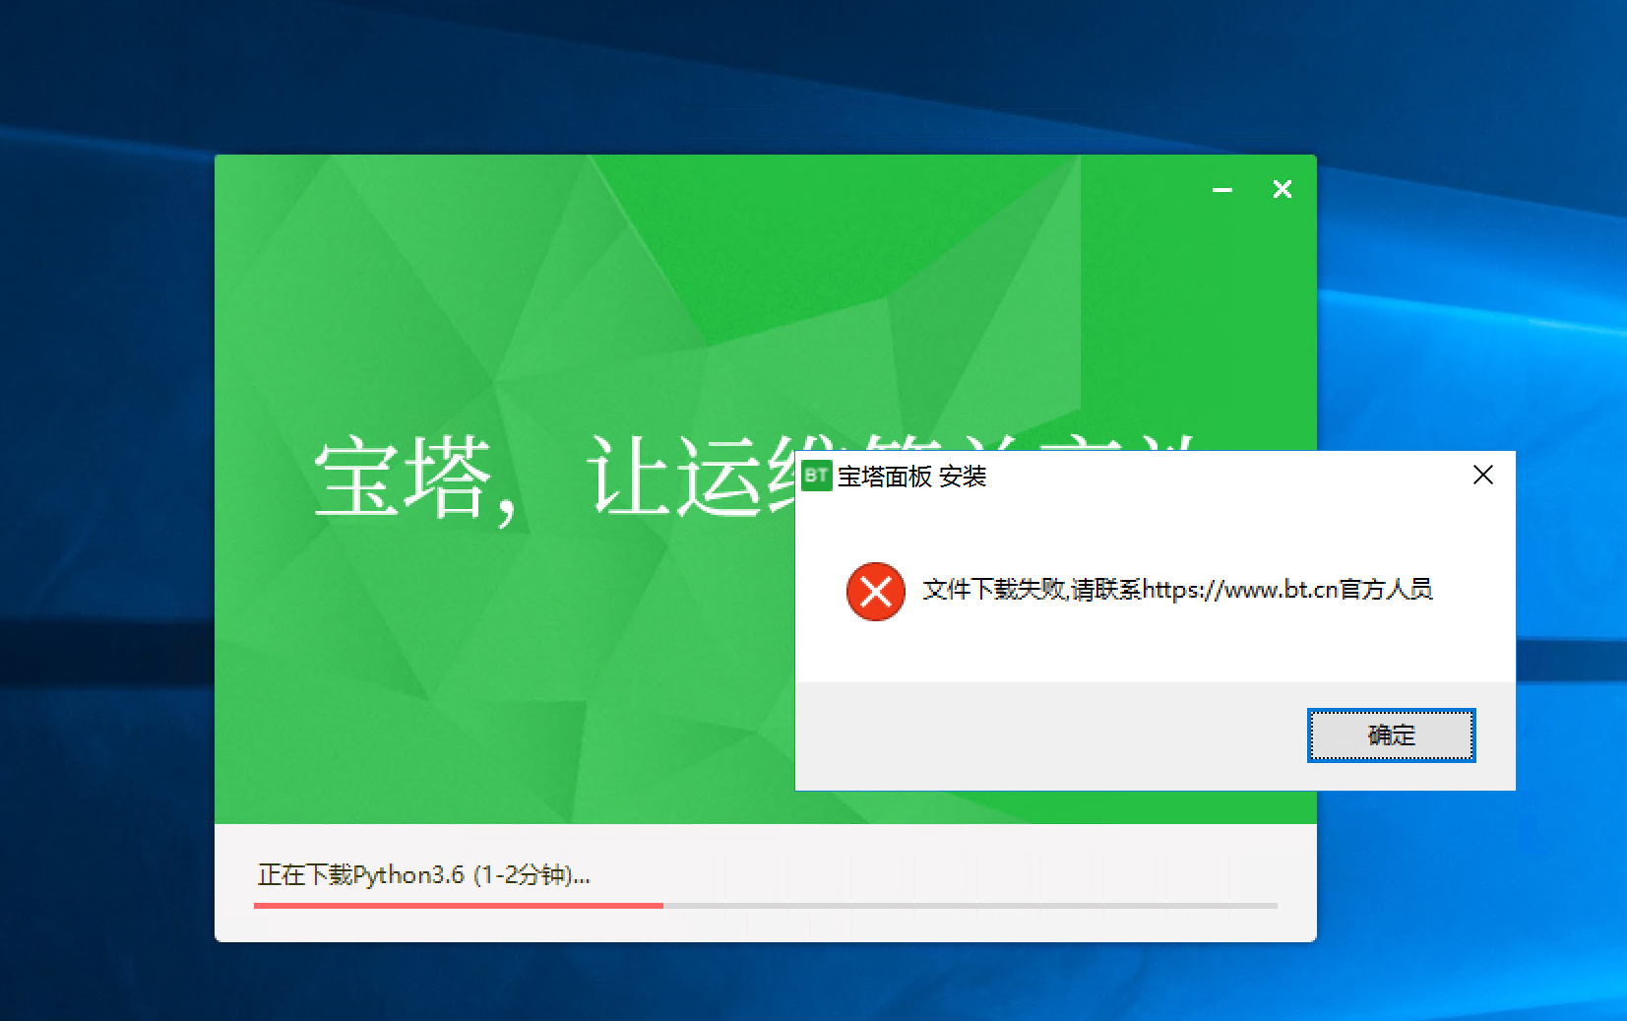Click the red error cross icon
Screen dimensions: 1627x1021
pos(875,592)
